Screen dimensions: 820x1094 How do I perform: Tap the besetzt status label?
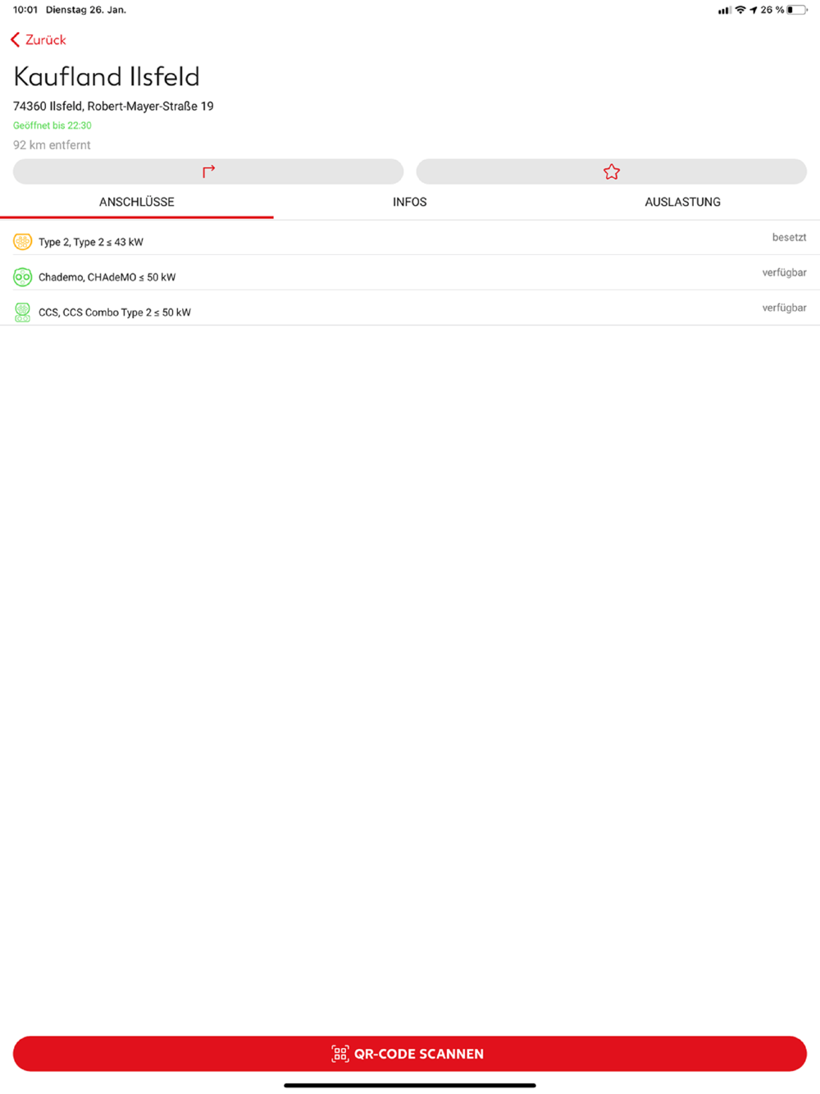[x=789, y=237]
